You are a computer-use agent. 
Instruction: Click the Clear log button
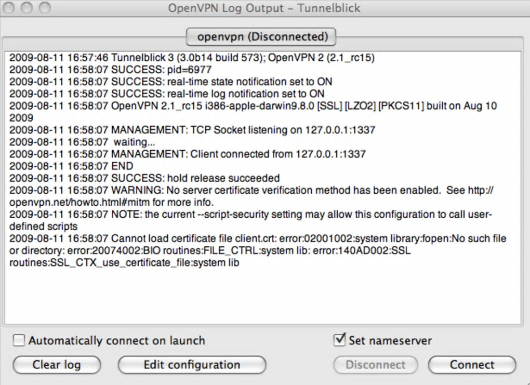click(57, 365)
